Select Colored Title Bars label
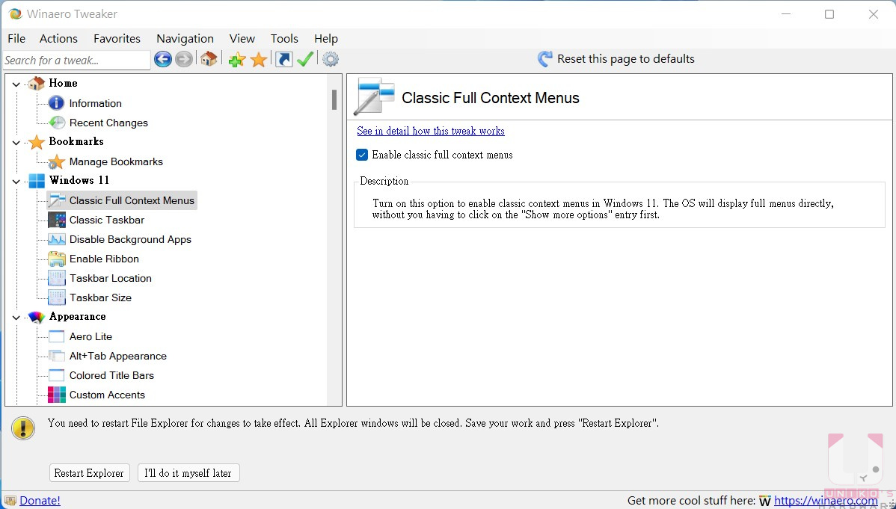Viewport: 896px width, 509px height. 111,375
